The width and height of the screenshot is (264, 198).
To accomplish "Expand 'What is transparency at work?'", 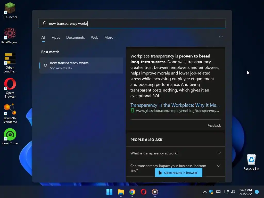I will point(175,153).
